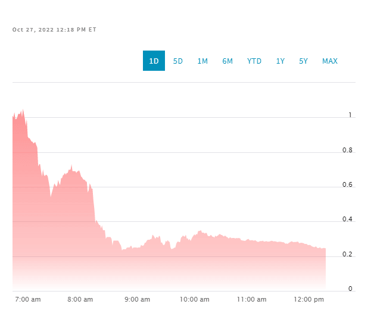This screenshot has width=374, height=326.
Task: Select the 11:00 am axis label
Action: click(251, 300)
